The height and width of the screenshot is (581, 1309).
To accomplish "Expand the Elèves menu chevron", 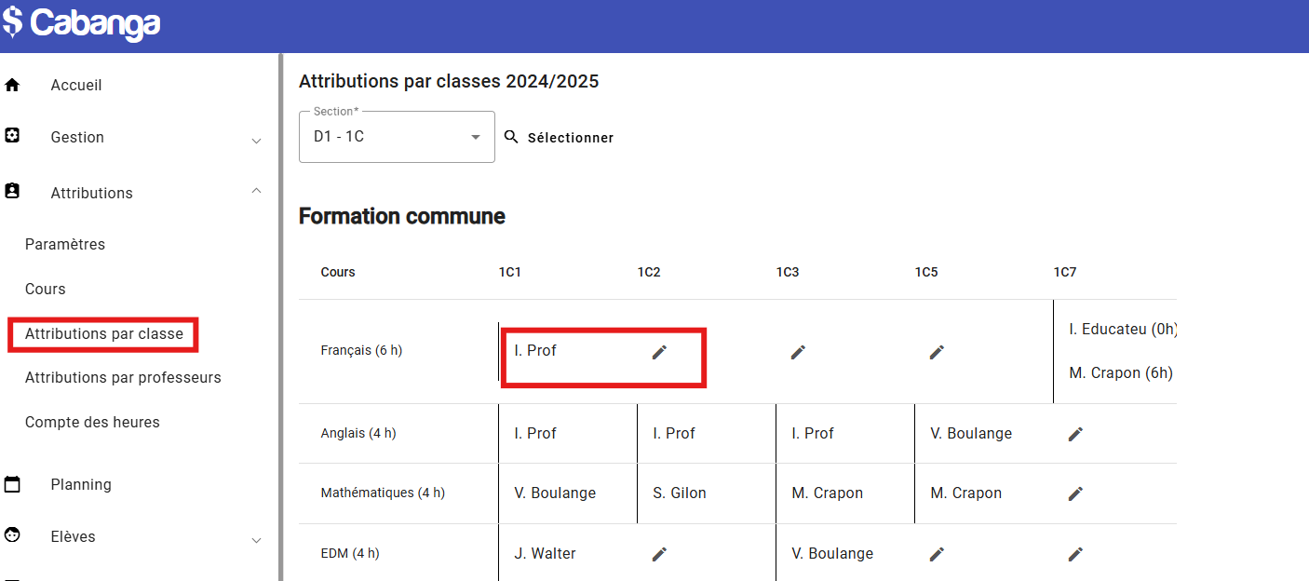I will (256, 540).
